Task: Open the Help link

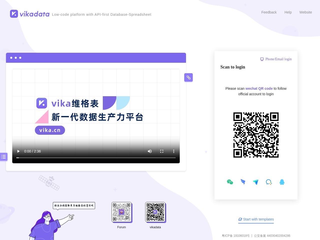Action: 288,12
